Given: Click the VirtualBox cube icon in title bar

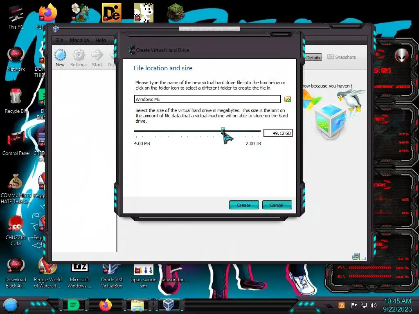Looking at the screenshot, I should (x=56, y=29).
